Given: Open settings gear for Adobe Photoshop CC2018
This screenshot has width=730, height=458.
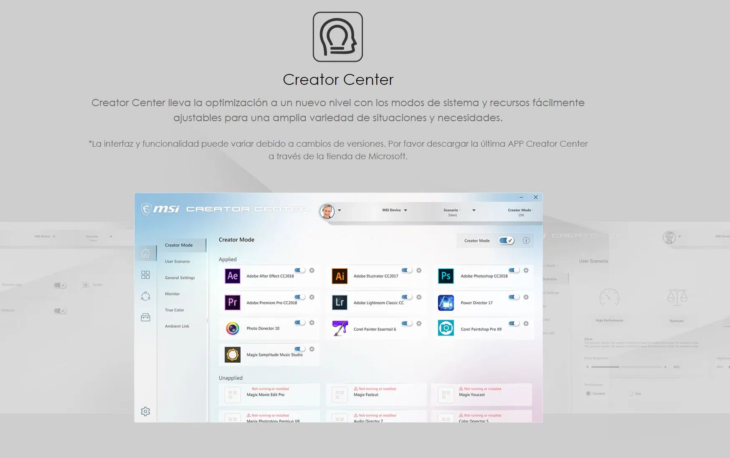Looking at the screenshot, I should click(x=526, y=270).
